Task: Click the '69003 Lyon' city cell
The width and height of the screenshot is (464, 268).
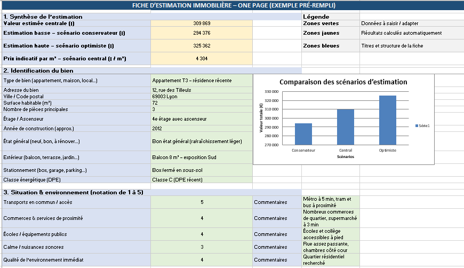Action: (x=202, y=96)
